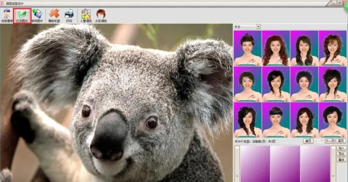Image resolution: width=348 pixels, height=182 pixels.
Task: Click the lowest button under 导出
Action: [341, 160]
